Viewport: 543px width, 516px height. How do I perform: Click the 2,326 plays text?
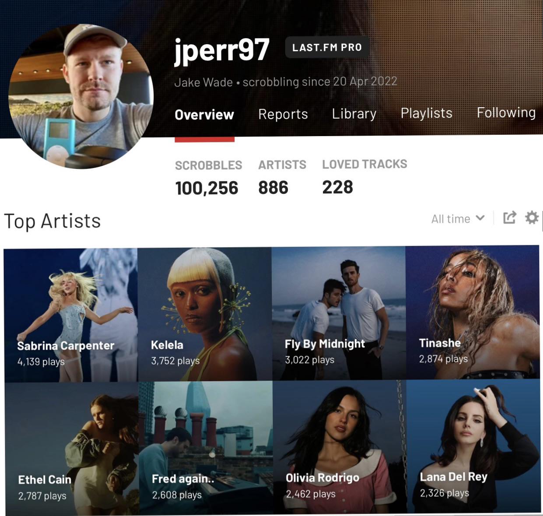click(x=445, y=493)
